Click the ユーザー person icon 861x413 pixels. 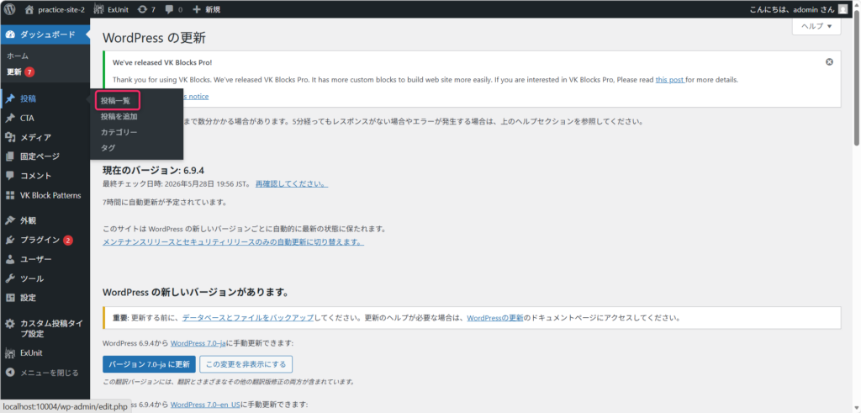[x=10, y=259]
